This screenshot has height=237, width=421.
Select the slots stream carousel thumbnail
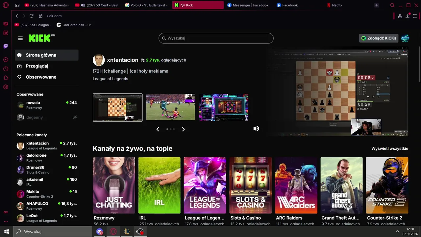pos(224,108)
